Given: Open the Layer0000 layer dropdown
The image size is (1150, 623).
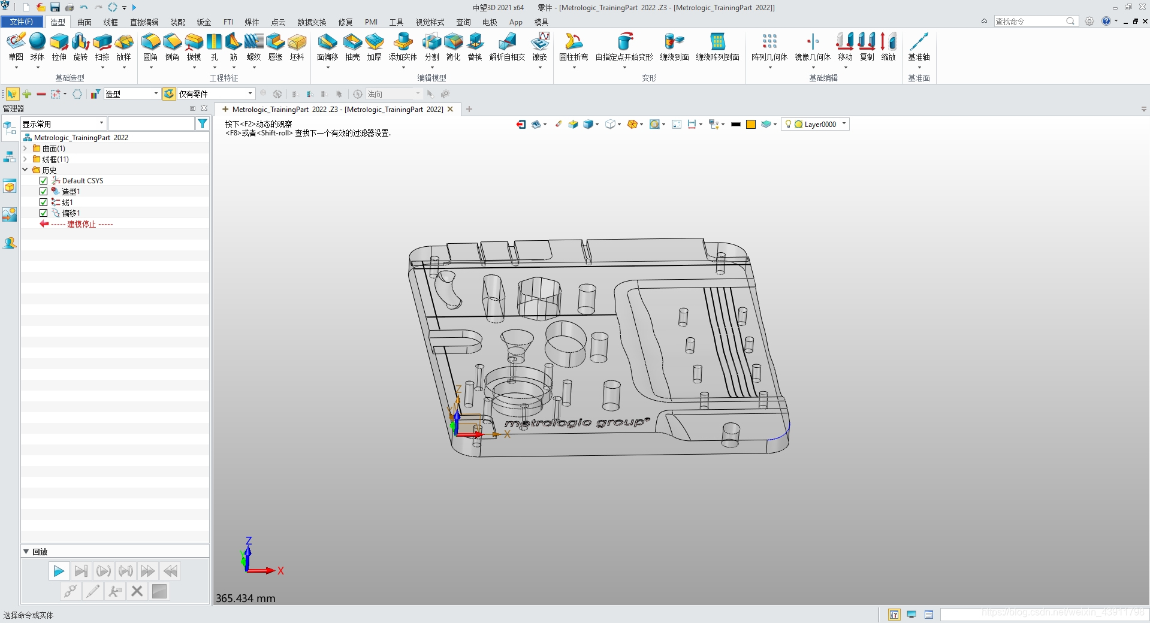Looking at the screenshot, I should [x=816, y=124].
